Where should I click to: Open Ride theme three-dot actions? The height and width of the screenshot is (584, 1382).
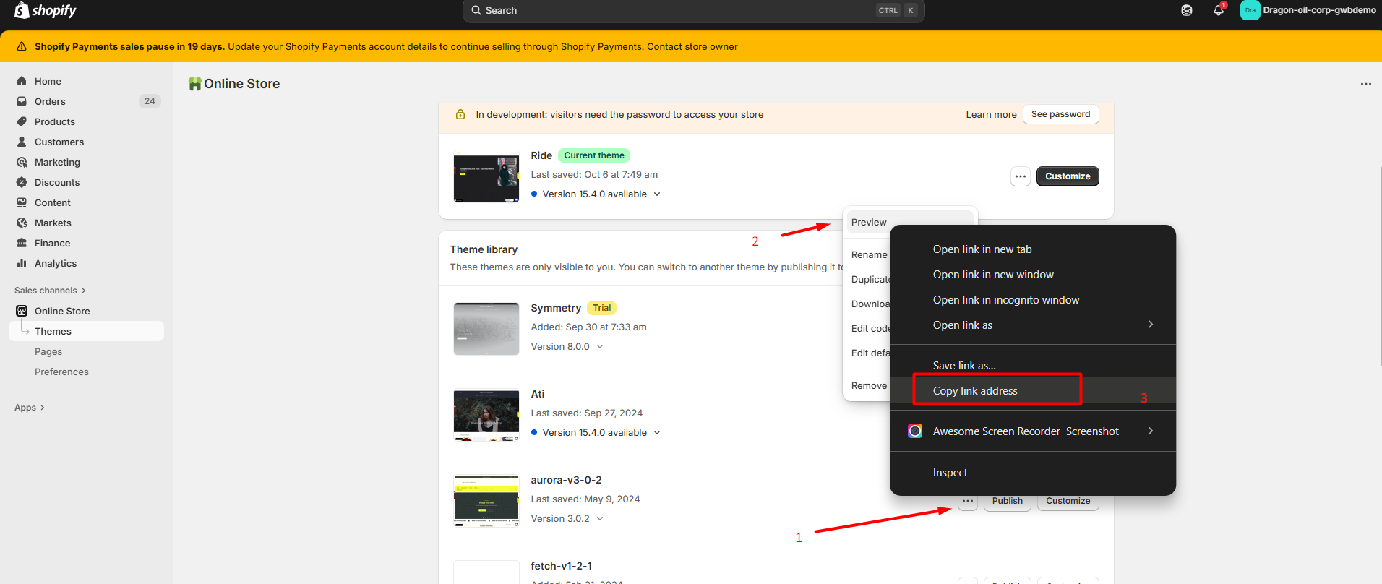pyautogui.click(x=1020, y=176)
